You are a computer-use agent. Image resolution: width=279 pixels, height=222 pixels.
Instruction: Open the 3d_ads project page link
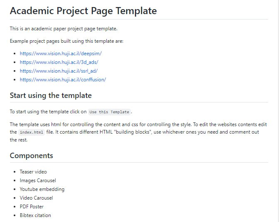(59, 62)
